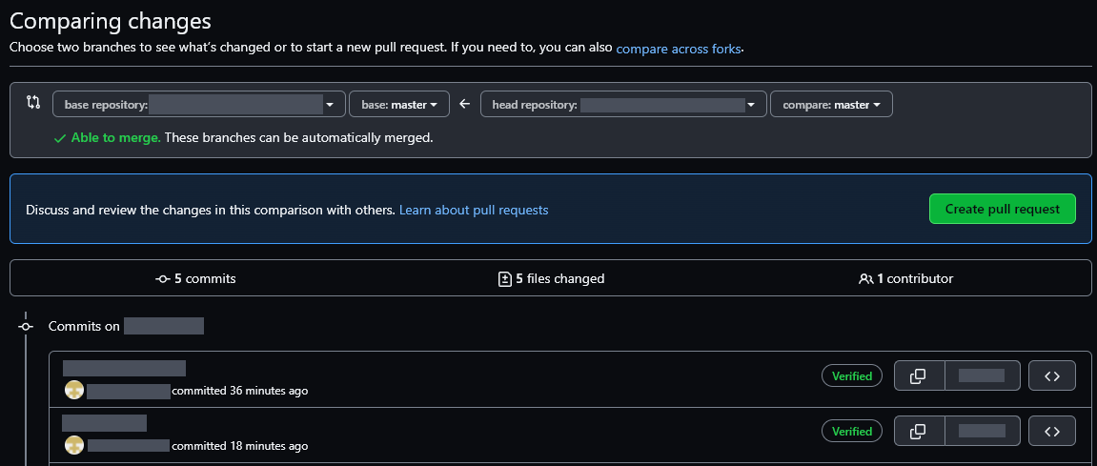View the 1 contributor section
This screenshot has height=466, width=1097.
[x=905, y=279]
